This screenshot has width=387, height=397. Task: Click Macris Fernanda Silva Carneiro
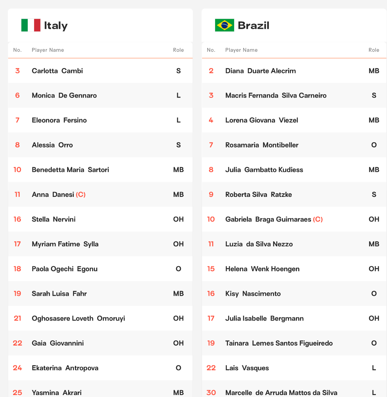point(276,96)
